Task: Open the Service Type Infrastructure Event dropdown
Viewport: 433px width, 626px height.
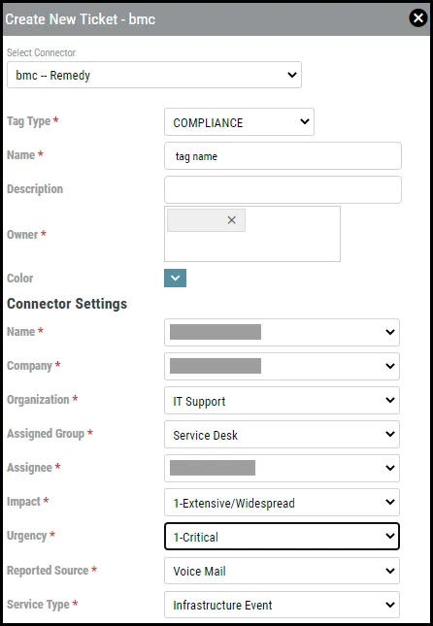Action: click(x=282, y=605)
